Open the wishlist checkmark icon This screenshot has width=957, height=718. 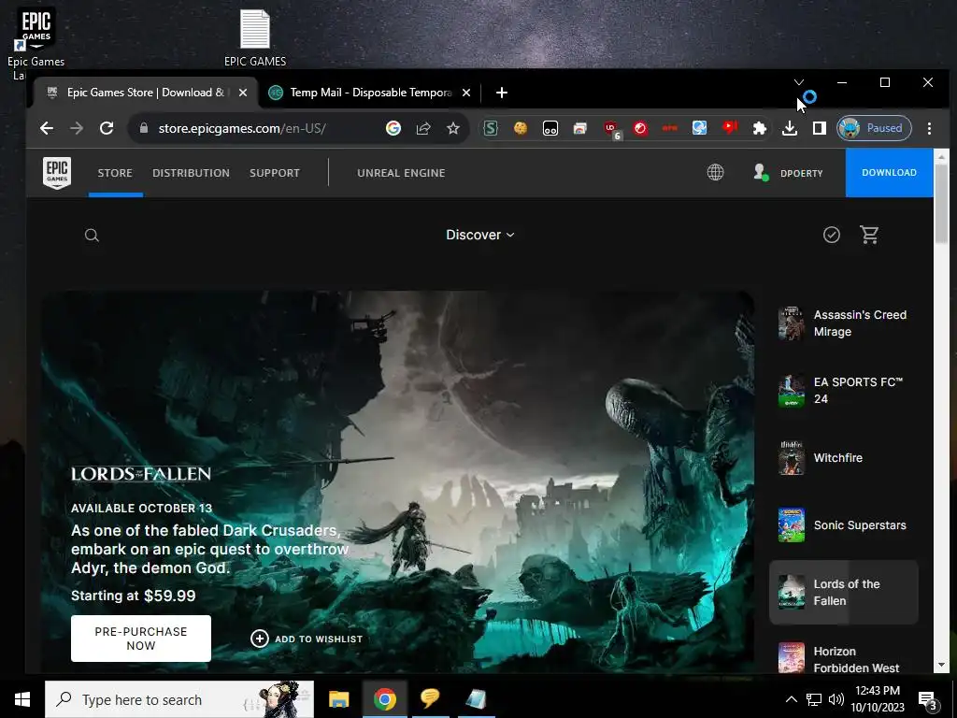[831, 235]
